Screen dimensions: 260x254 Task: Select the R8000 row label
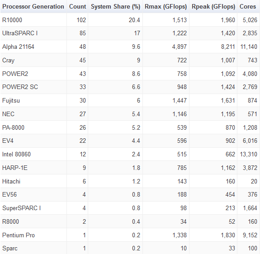click(10, 222)
